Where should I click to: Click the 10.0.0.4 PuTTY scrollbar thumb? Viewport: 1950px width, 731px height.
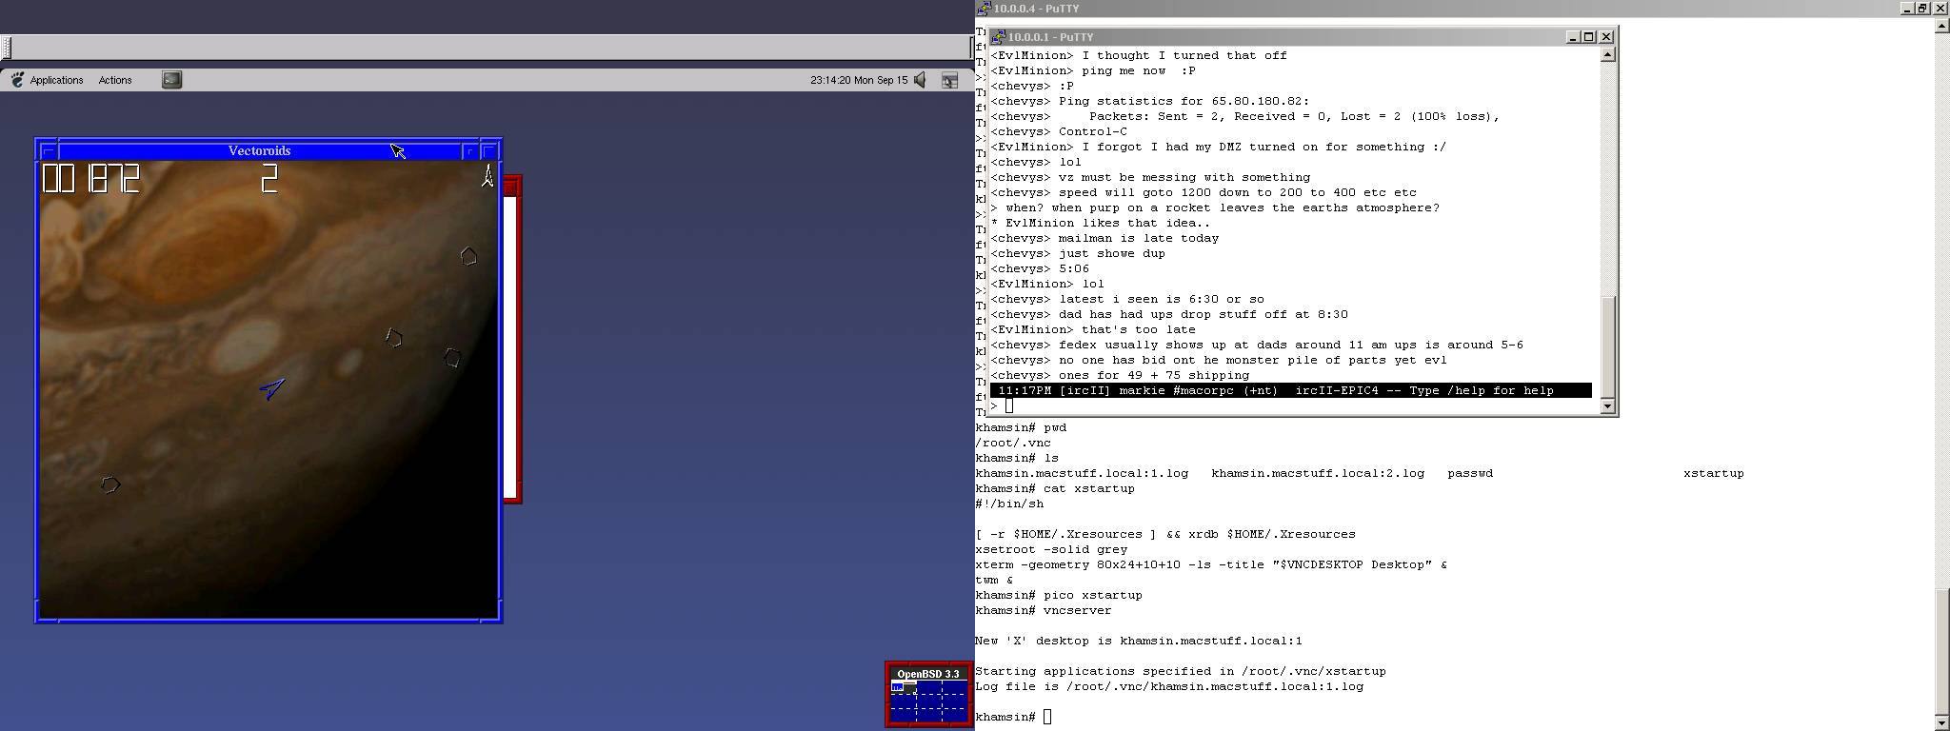tap(1942, 651)
